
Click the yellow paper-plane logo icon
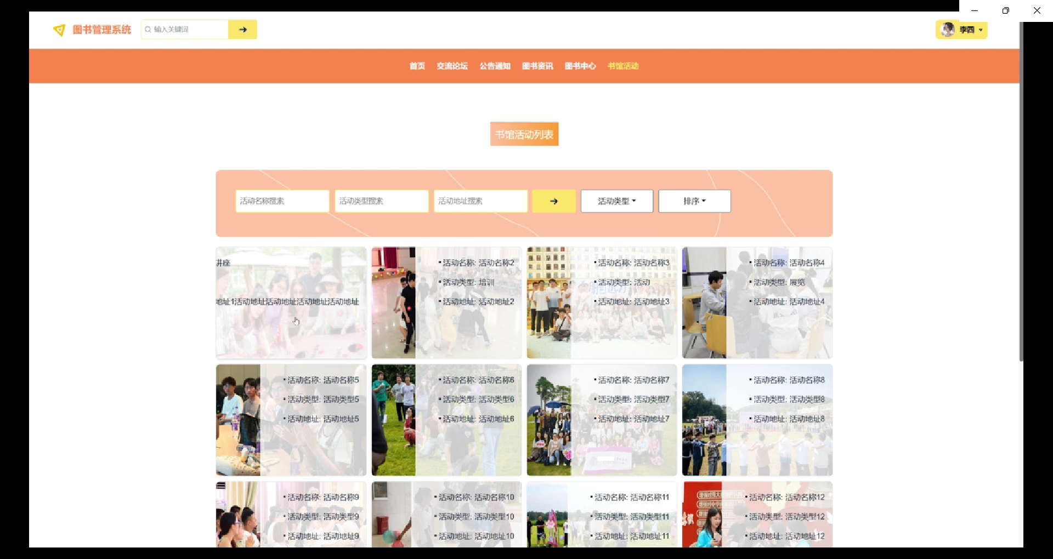(59, 30)
